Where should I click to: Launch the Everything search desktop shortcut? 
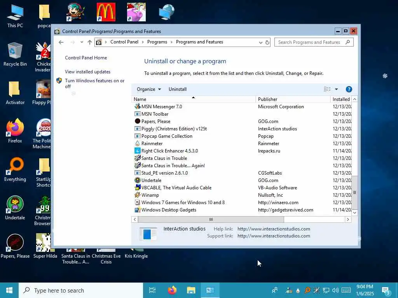[x=15, y=169]
